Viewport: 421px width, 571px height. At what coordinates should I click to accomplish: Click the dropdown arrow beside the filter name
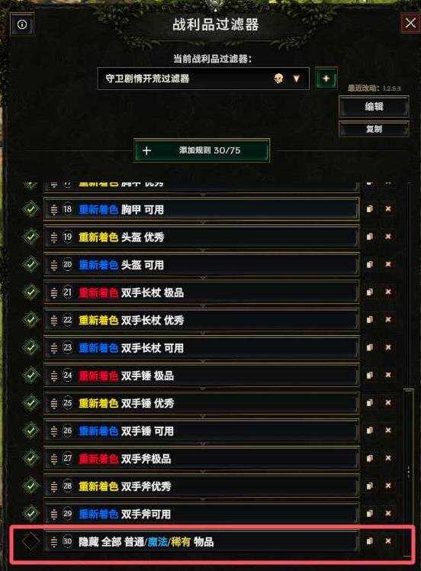point(297,79)
